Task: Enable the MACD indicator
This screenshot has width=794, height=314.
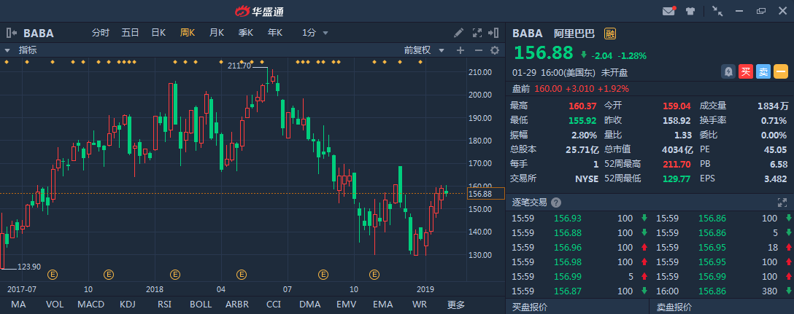Action: click(91, 305)
